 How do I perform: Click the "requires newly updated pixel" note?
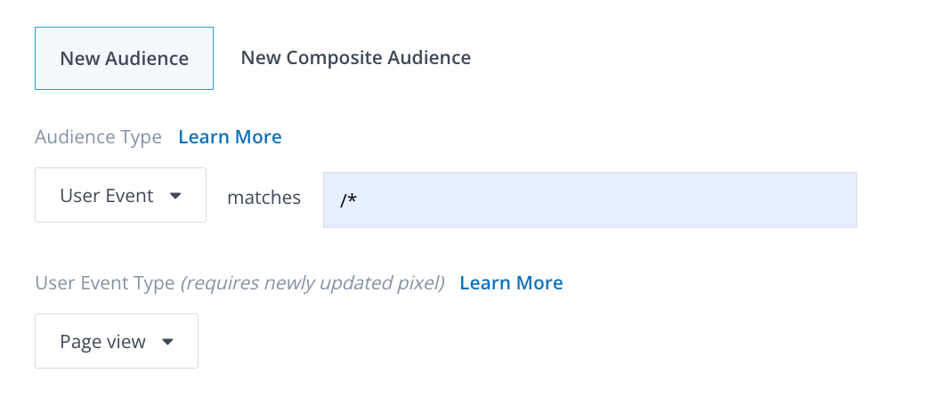[x=312, y=283]
